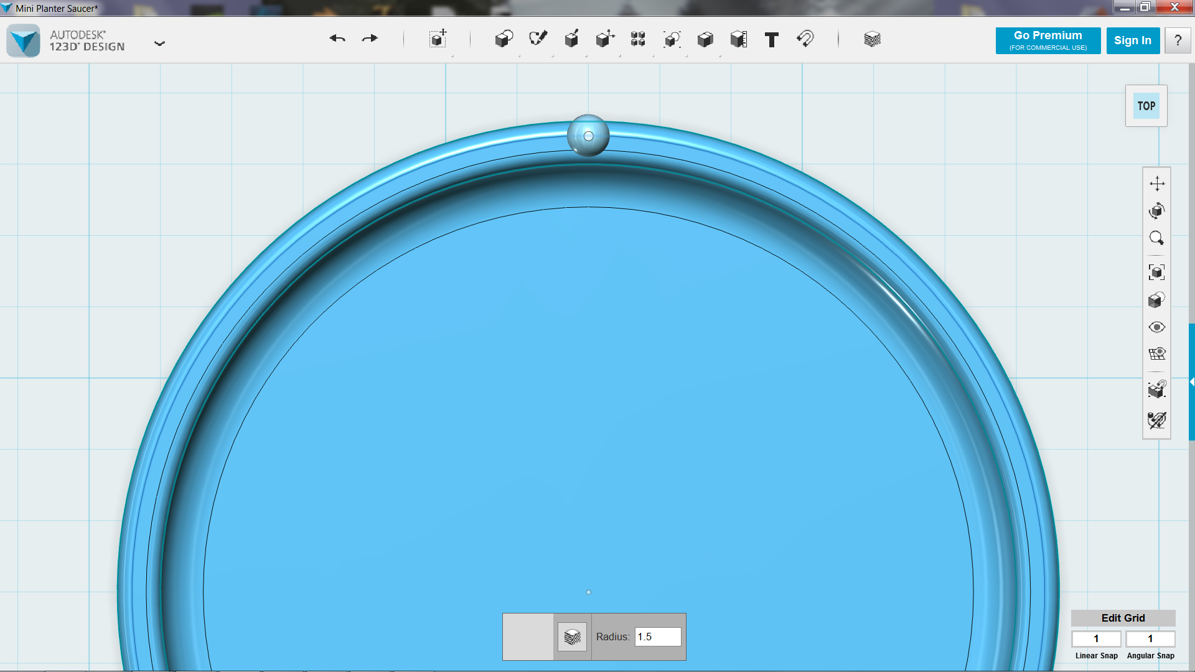Click the Angular Snap value field

pyautogui.click(x=1150, y=639)
